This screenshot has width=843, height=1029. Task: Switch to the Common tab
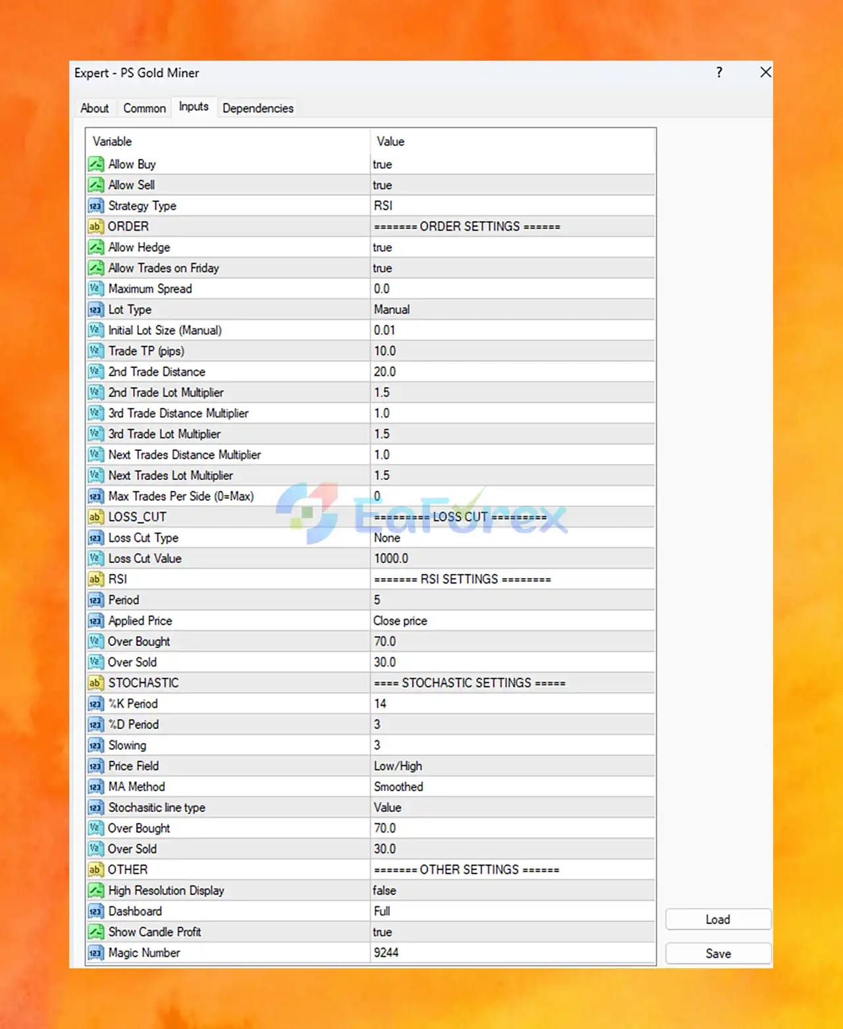(144, 108)
